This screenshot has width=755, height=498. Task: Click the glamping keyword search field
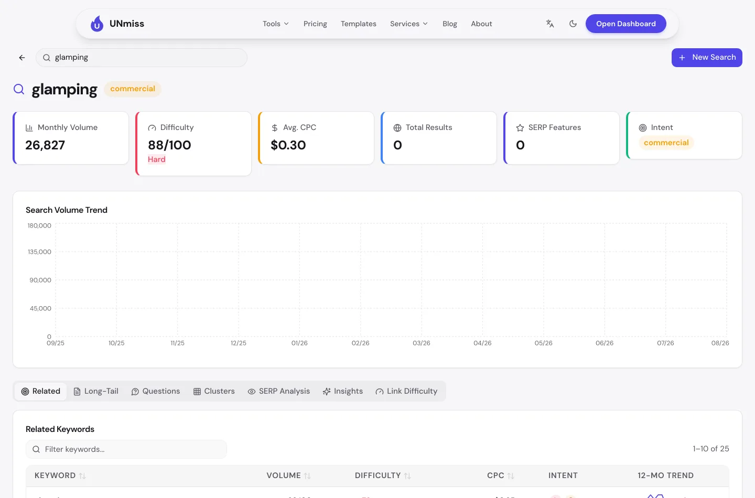[x=142, y=58]
